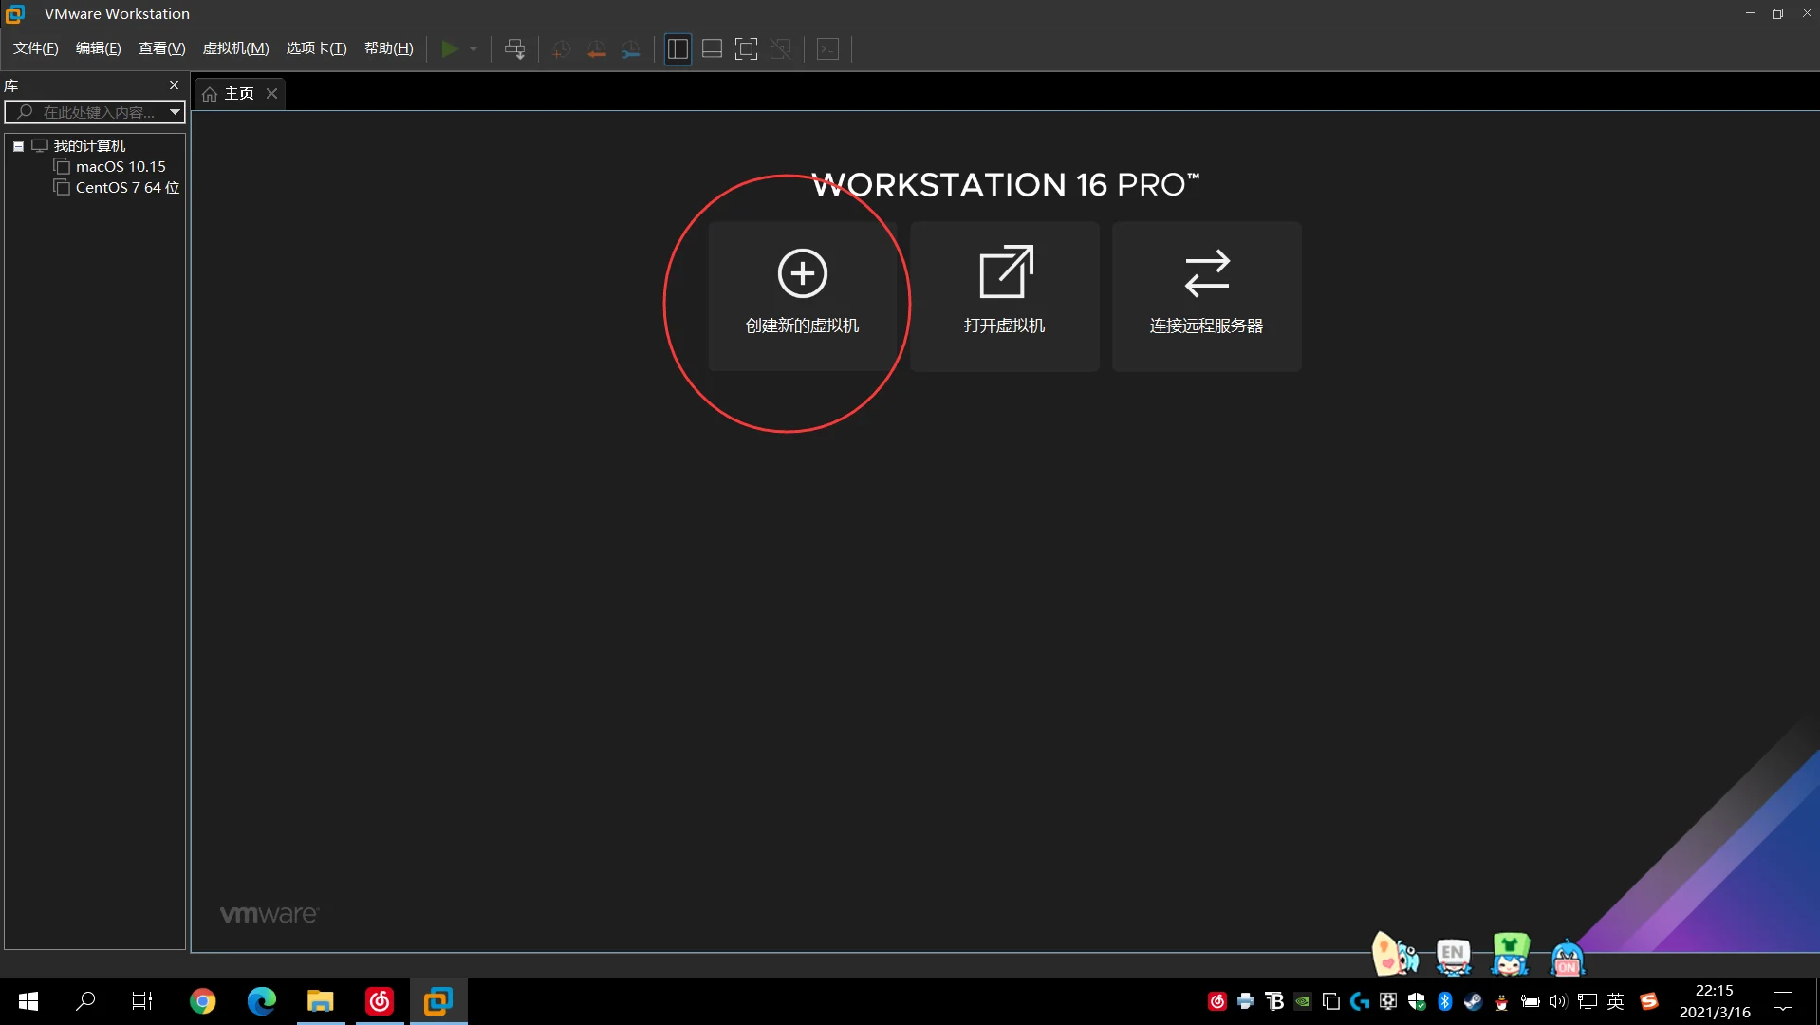Open the library search dropdown arrow
The width and height of the screenshot is (1820, 1025).
click(176, 112)
